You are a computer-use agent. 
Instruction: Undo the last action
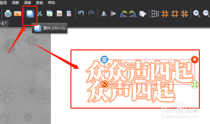[81, 13]
